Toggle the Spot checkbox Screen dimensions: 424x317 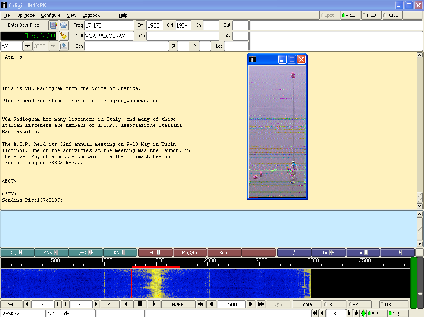[x=330, y=15]
